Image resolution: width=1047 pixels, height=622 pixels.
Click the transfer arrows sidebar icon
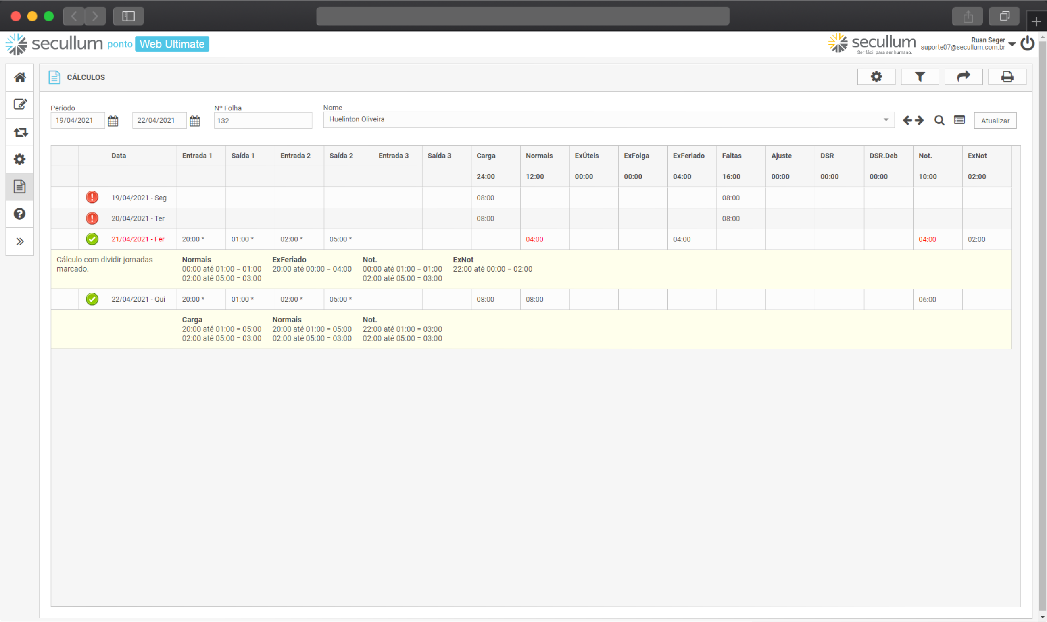(x=20, y=133)
